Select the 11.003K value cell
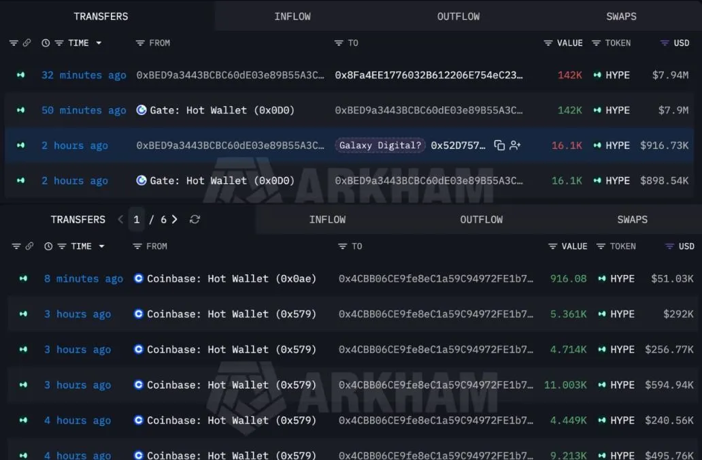The width and height of the screenshot is (702, 460). 565,384
